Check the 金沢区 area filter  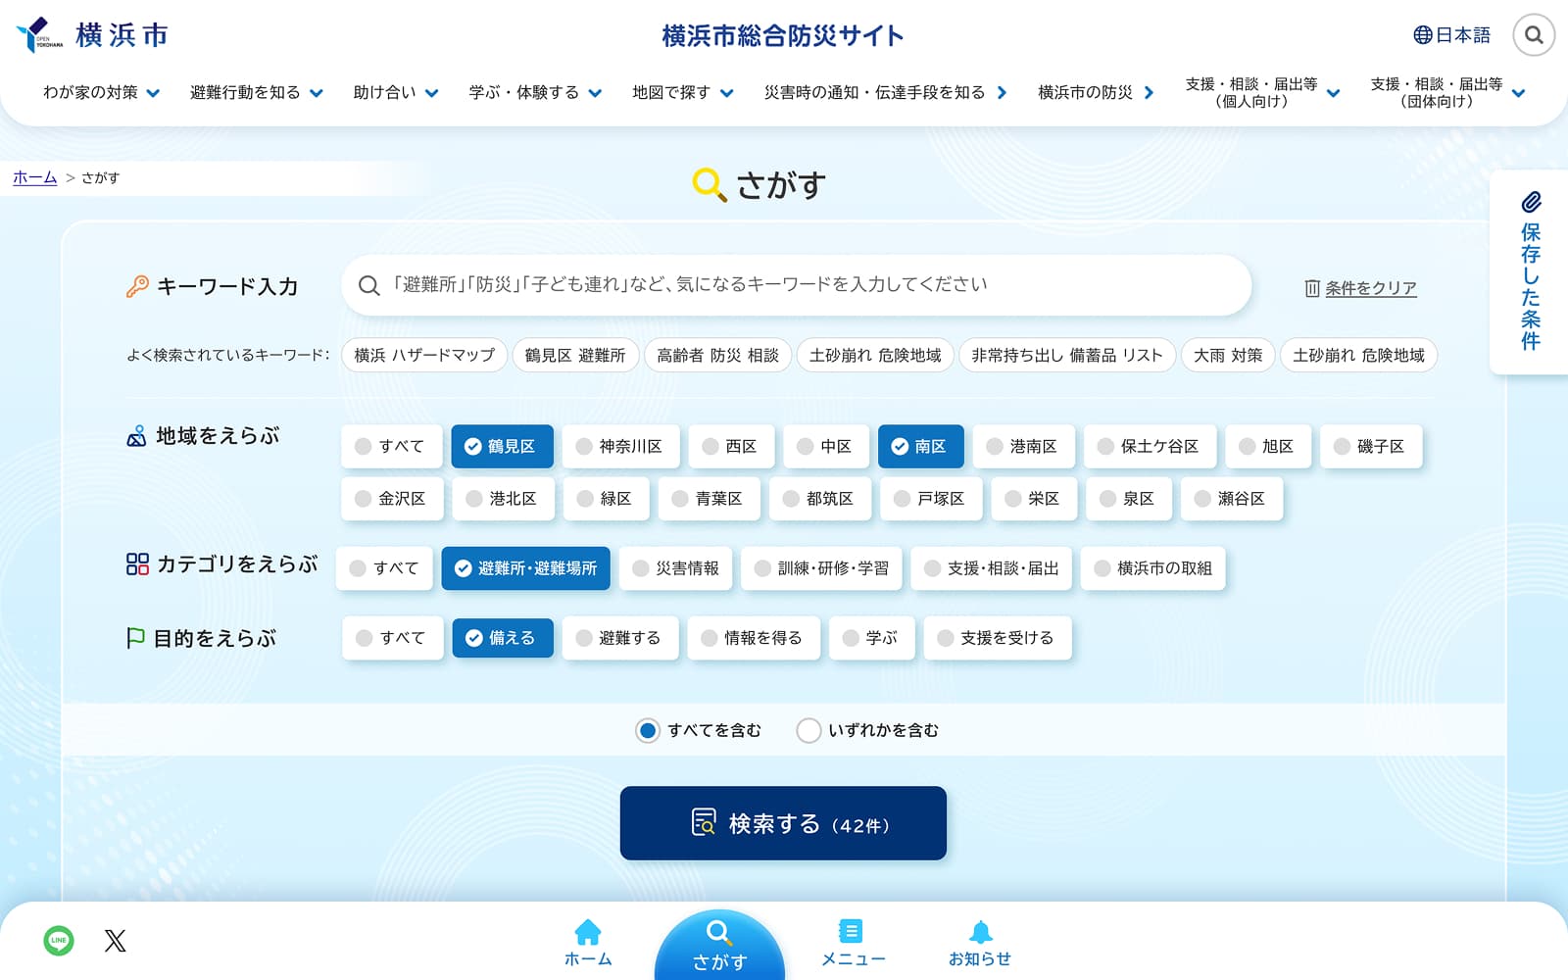[x=392, y=499]
